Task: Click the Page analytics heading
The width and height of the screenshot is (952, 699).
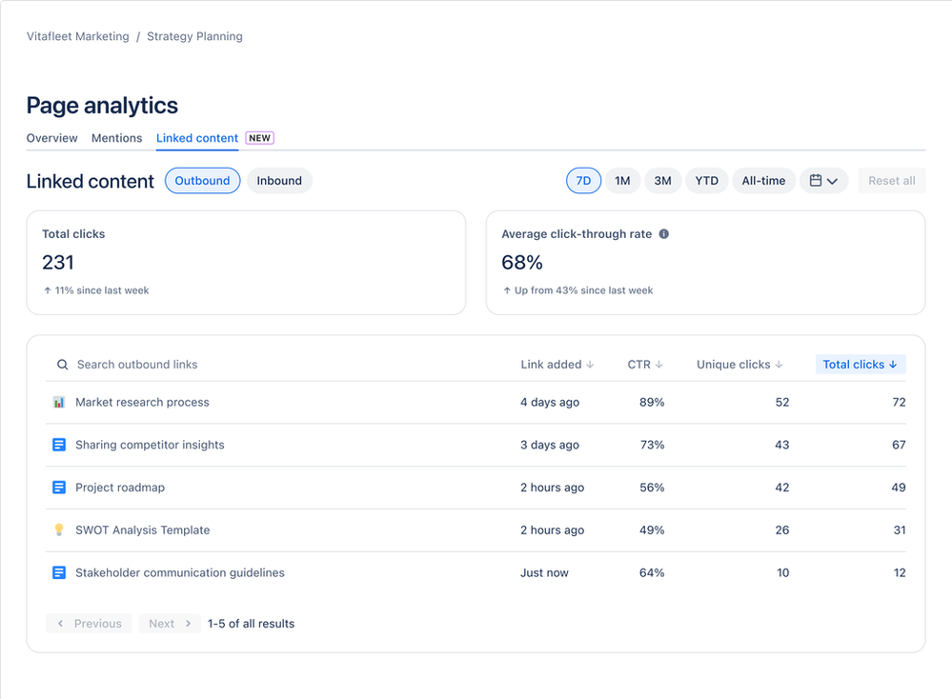Action: point(102,106)
